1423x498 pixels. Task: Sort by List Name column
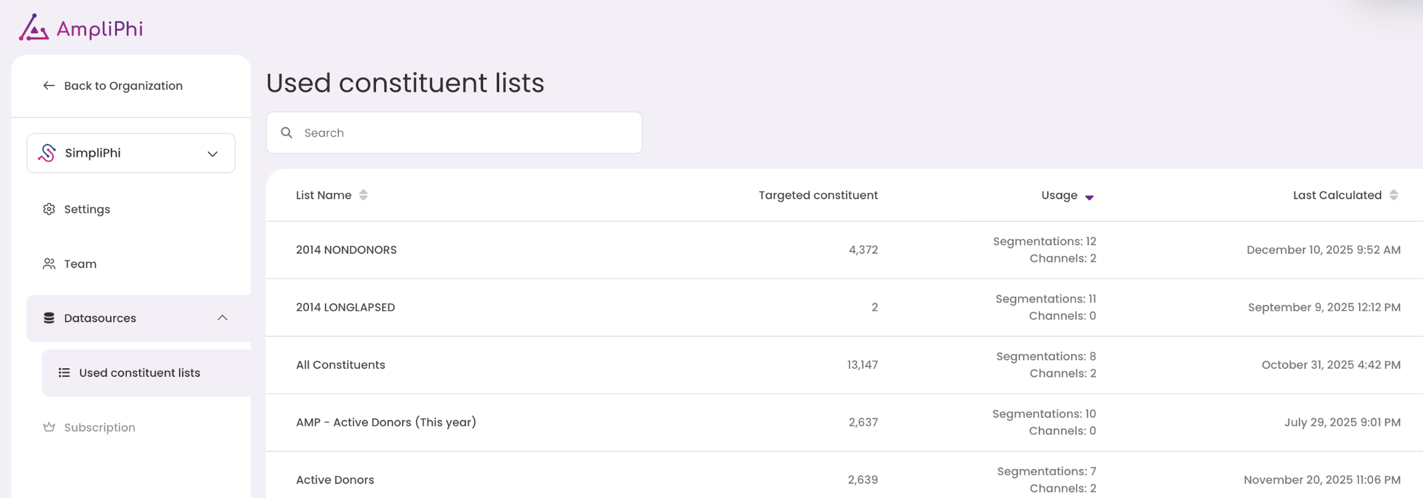[x=363, y=195]
